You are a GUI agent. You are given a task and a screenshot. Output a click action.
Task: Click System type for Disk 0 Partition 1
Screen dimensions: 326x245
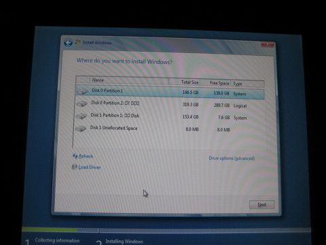pyautogui.click(x=240, y=94)
